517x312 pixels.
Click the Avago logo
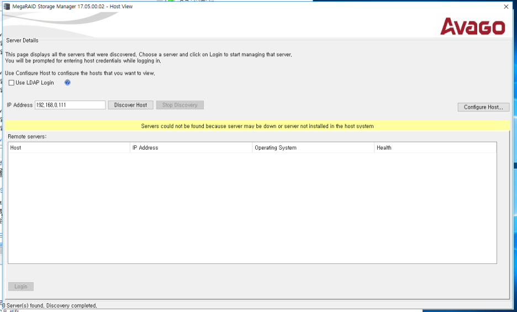click(472, 27)
